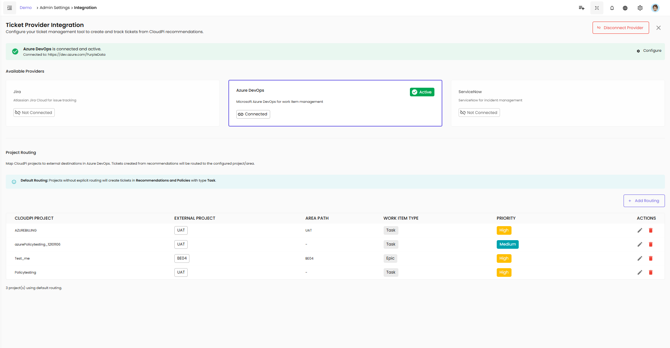Click the collapse fullscreen icon

point(597,8)
